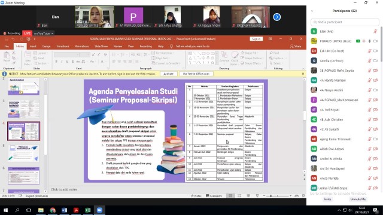Click zoom in plus button in status bar
Screen dimensions: 383x215
point(290,196)
